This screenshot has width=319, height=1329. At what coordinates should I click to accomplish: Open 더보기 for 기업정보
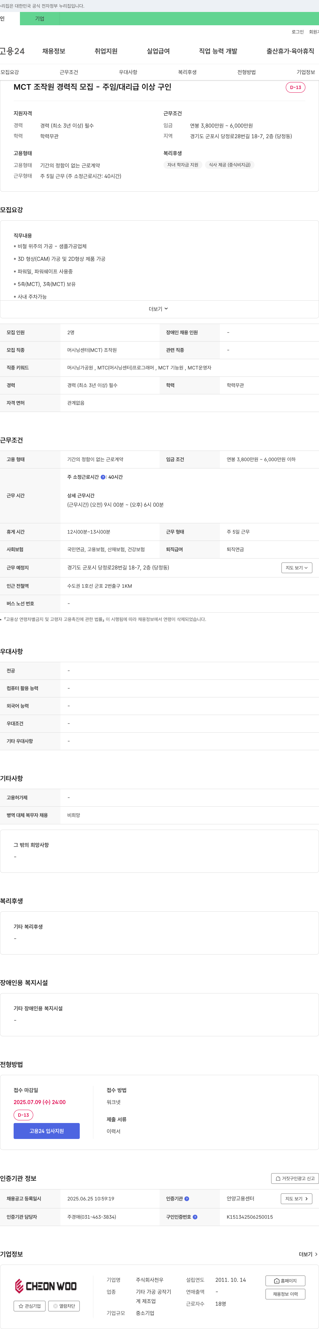point(308,1254)
